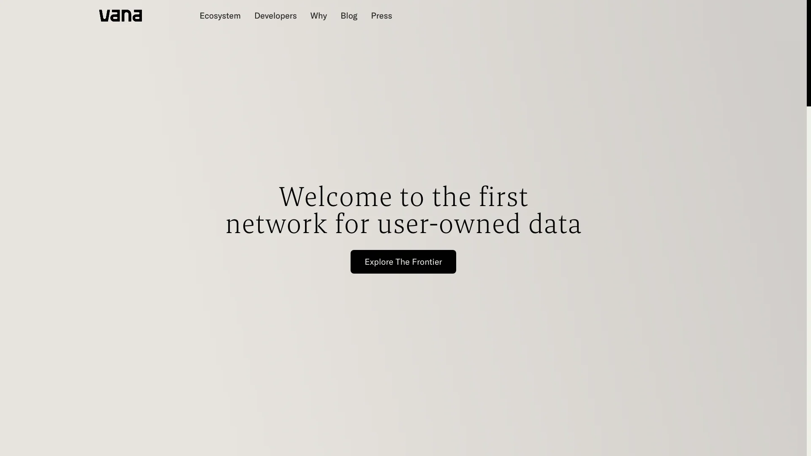The image size is (811, 456).
Task: Click the Vana logo in top left
Action: coord(120,16)
